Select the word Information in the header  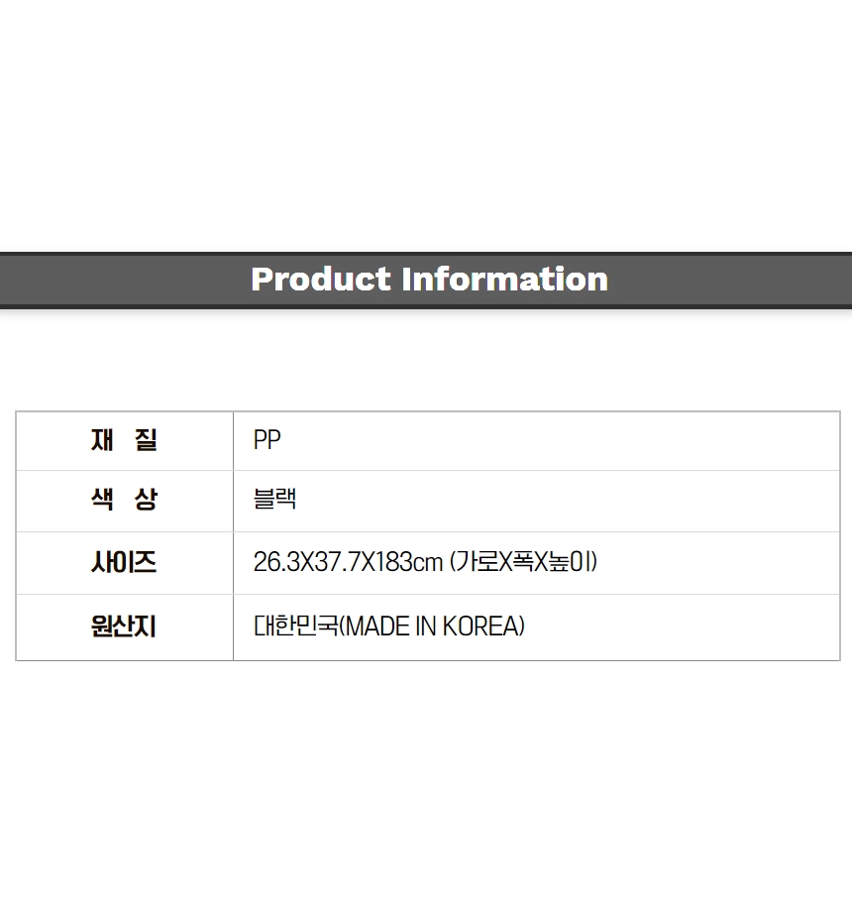coord(505,280)
